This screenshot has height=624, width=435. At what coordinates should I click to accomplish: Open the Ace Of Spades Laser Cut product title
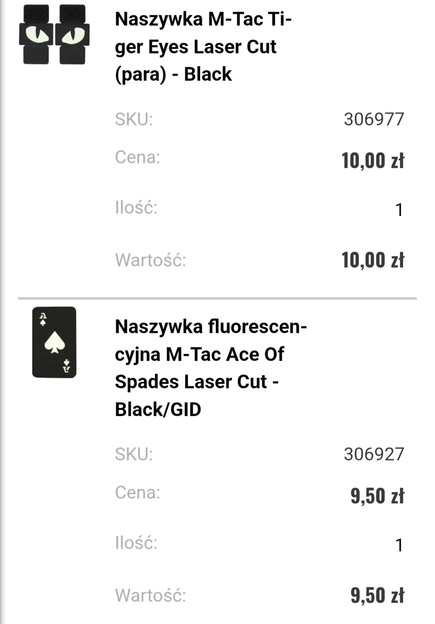tap(210, 368)
